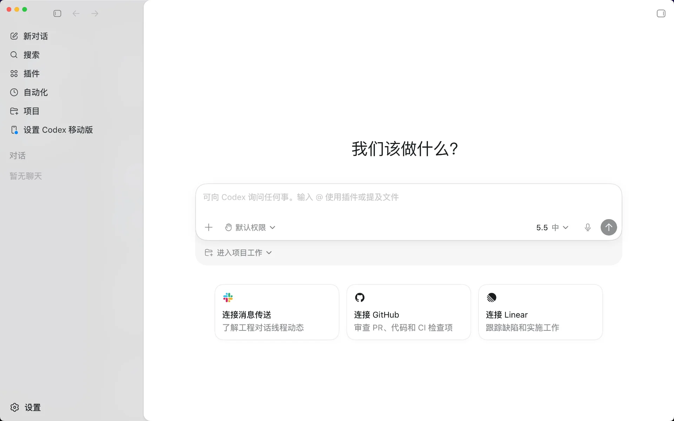The width and height of the screenshot is (674, 421).
Task: Click 跟踪缺陷和实施工作 description text
Action: click(x=522, y=328)
